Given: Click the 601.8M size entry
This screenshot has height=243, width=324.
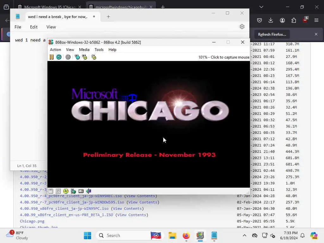Looking at the screenshot, I should pos(292,158).
